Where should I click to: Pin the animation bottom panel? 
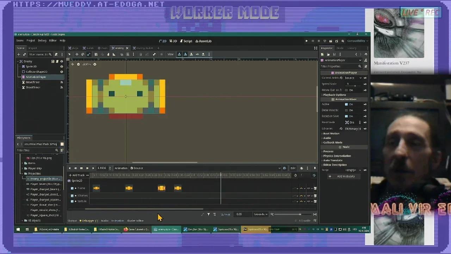315,168
